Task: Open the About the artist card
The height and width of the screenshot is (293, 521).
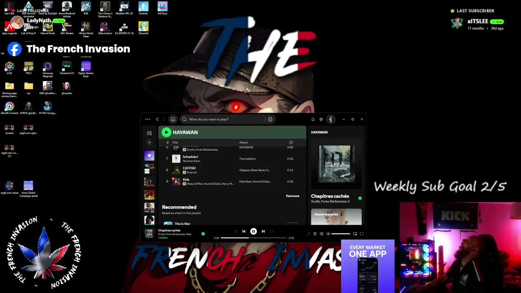Action: click(x=336, y=216)
